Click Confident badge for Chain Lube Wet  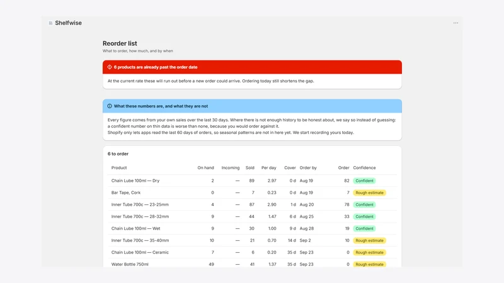coord(364,228)
